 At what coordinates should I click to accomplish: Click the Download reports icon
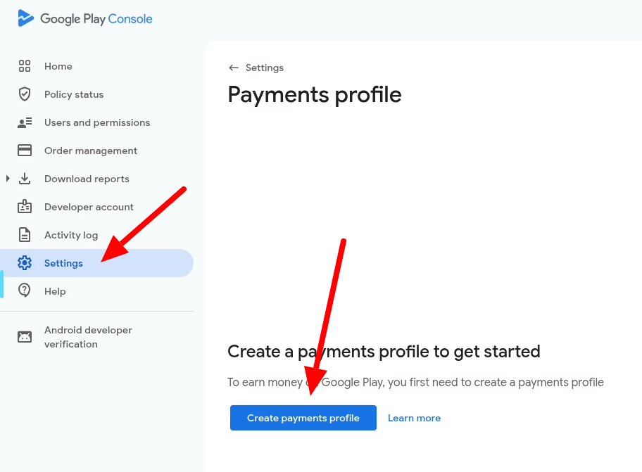coord(25,179)
